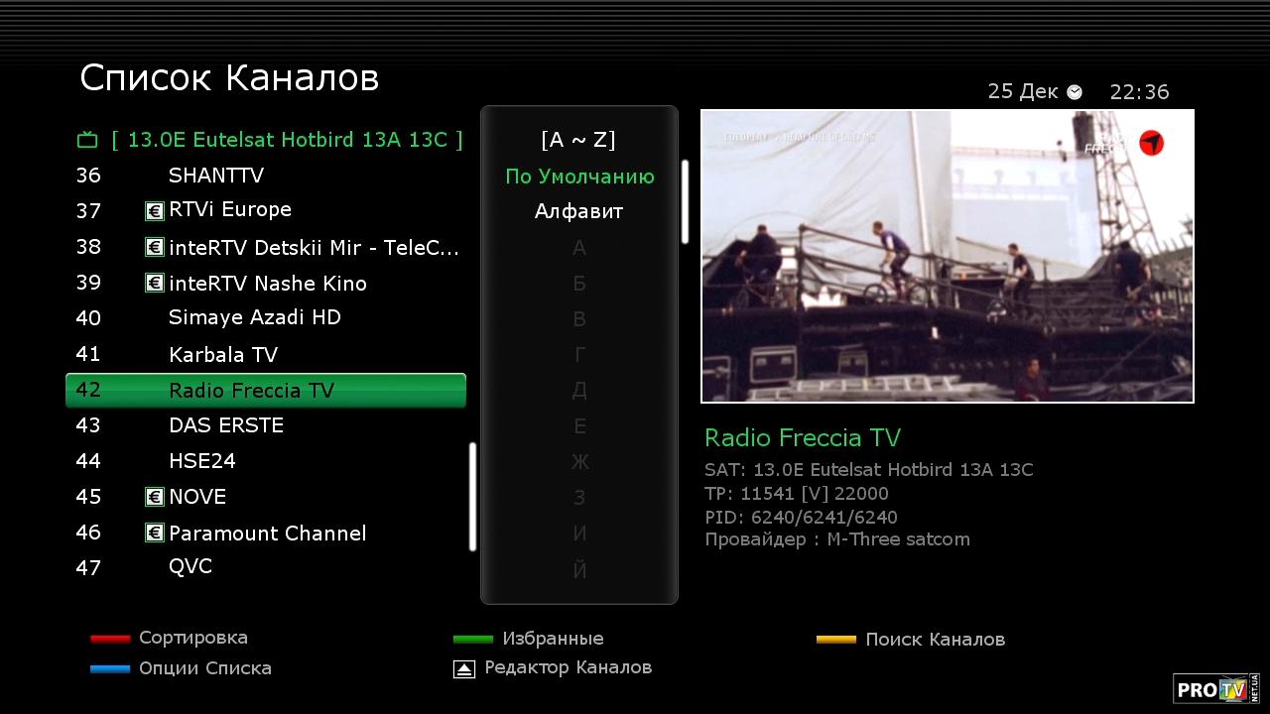
Task: Open Опции Списка with the blue button
Action: click(110, 669)
